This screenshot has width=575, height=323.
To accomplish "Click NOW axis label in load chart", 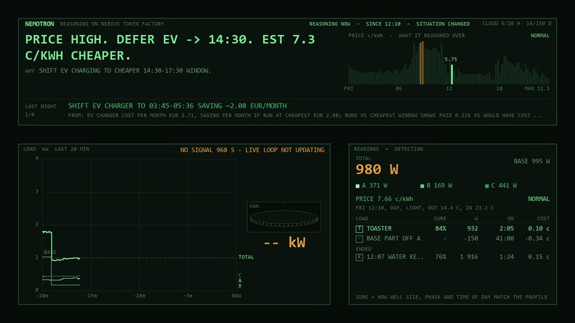I will [236, 295].
